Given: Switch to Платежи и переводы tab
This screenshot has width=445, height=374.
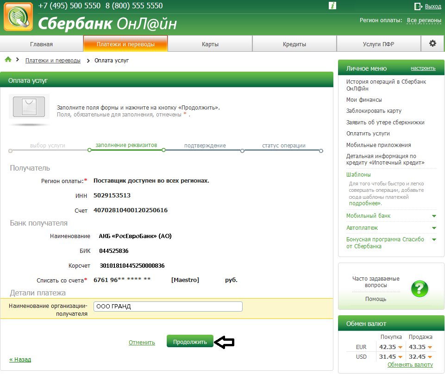Looking at the screenshot, I should 125,44.
